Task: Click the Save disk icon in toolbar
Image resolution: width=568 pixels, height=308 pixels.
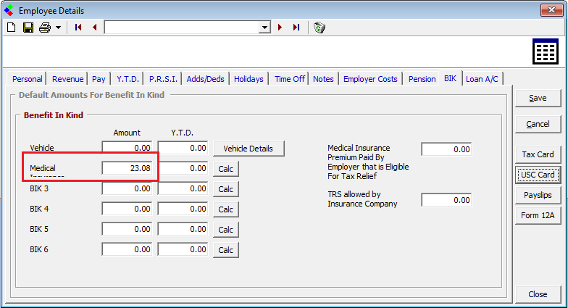Action: [28, 28]
